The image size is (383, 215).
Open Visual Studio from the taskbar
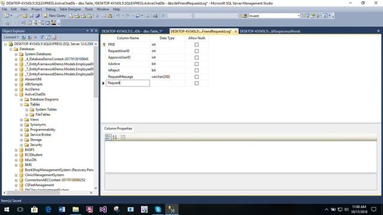[103, 210]
